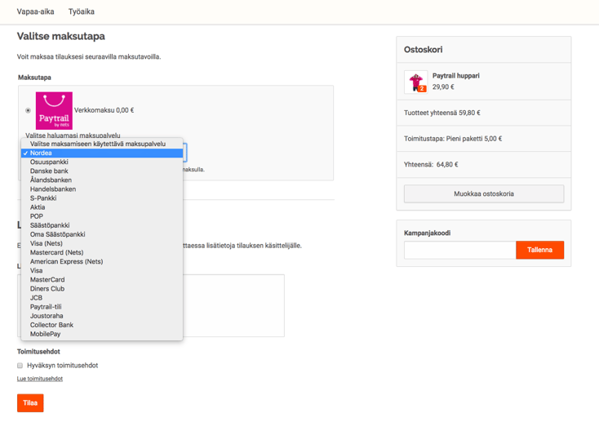This screenshot has height=422, width=599.
Task: Tick the Hyväksyn toimitusehdot checkbox
Action: 20,366
